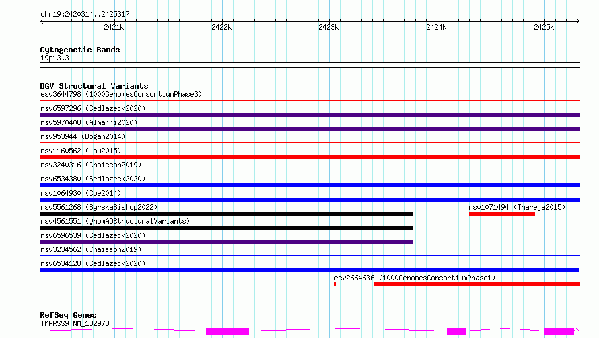Click the thin red line under nsv953944
Screen dimensions: 599x338
310,143
